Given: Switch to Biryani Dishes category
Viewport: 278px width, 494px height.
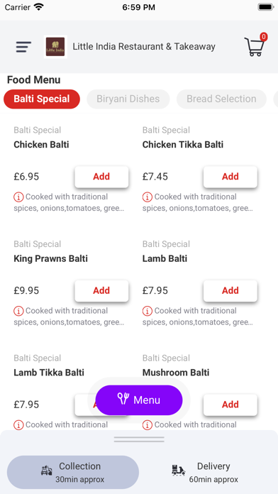Looking at the screenshot, I should 128,99.
